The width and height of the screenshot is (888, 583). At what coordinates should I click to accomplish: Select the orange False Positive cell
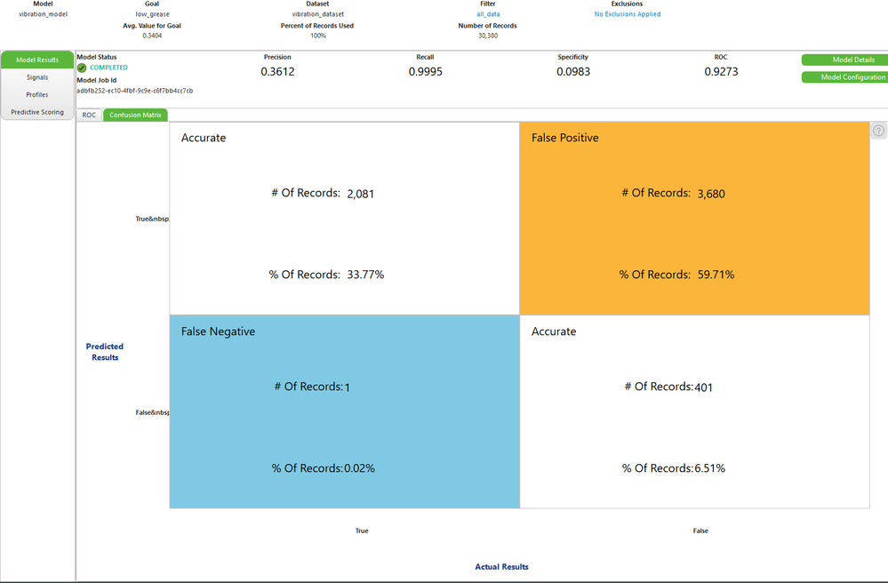[x=694, y=219]
